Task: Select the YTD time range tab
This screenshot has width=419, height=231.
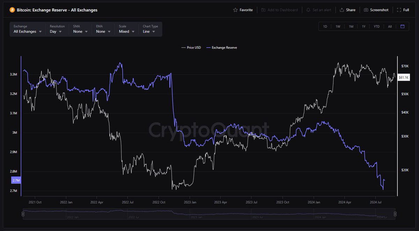Action: pos(377,27)
